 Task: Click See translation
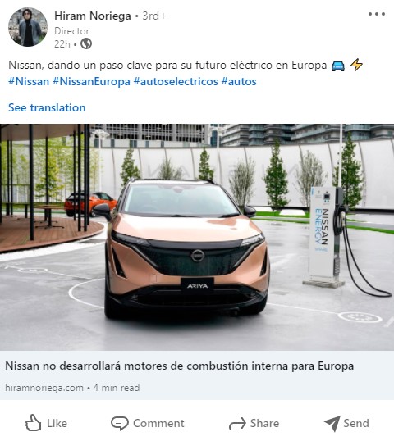pos(47,107)
